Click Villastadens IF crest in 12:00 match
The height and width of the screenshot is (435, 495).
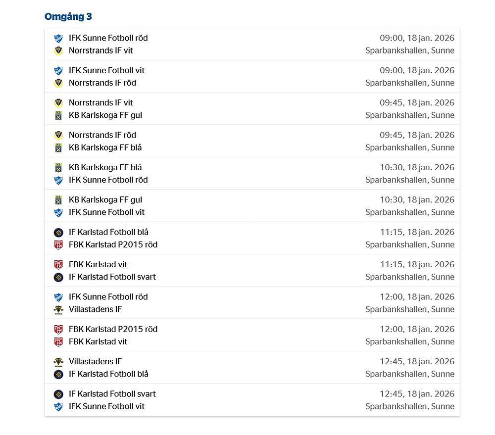coord(58,309)
